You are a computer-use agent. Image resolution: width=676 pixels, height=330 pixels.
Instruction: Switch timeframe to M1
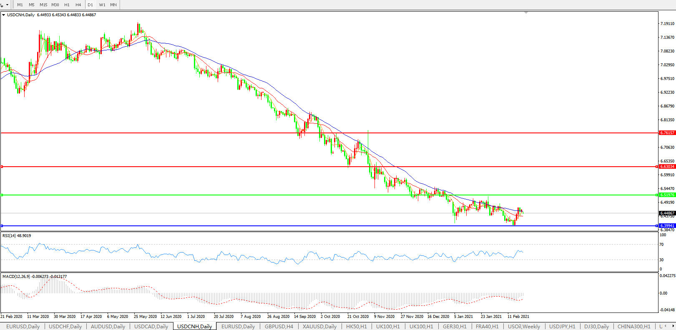(20, 5)
